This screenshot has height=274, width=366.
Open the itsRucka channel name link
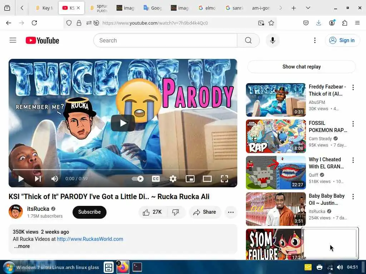[x=38, y=209]
